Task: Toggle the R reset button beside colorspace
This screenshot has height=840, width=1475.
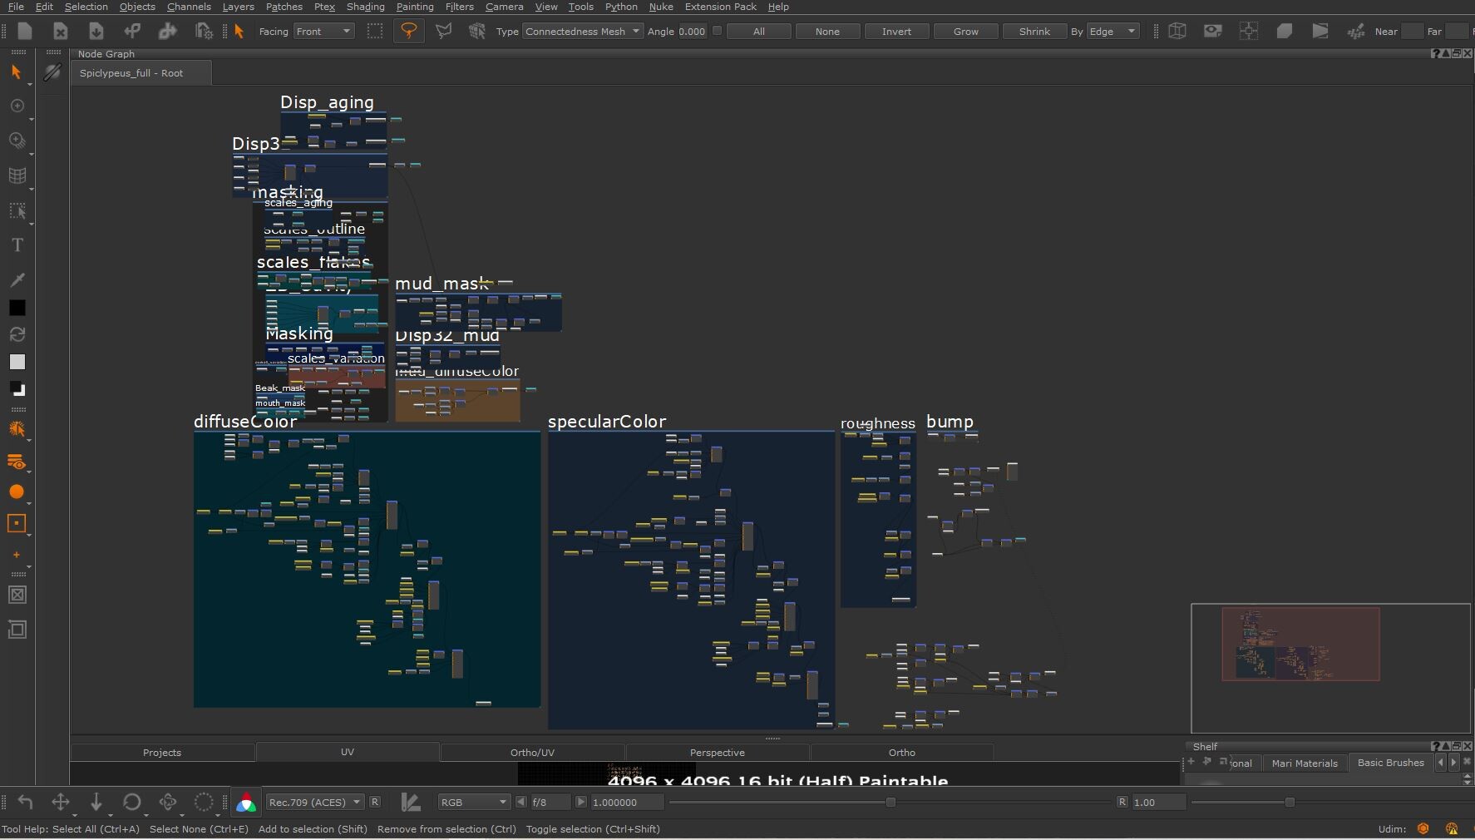Action: click(x=375, y=802)
